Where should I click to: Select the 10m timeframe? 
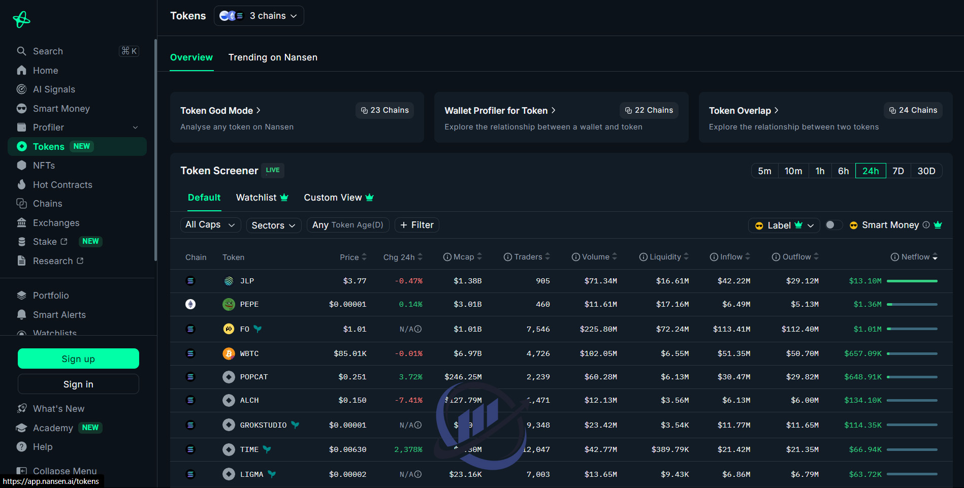[793, 171]
